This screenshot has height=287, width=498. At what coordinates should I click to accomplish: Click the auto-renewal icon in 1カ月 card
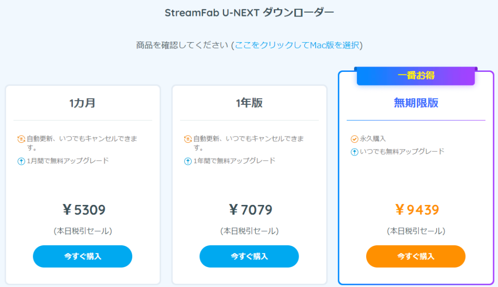(x=21, y=139)
